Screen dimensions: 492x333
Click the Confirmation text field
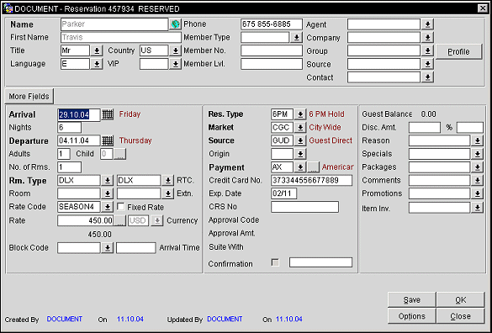[320, 262]
